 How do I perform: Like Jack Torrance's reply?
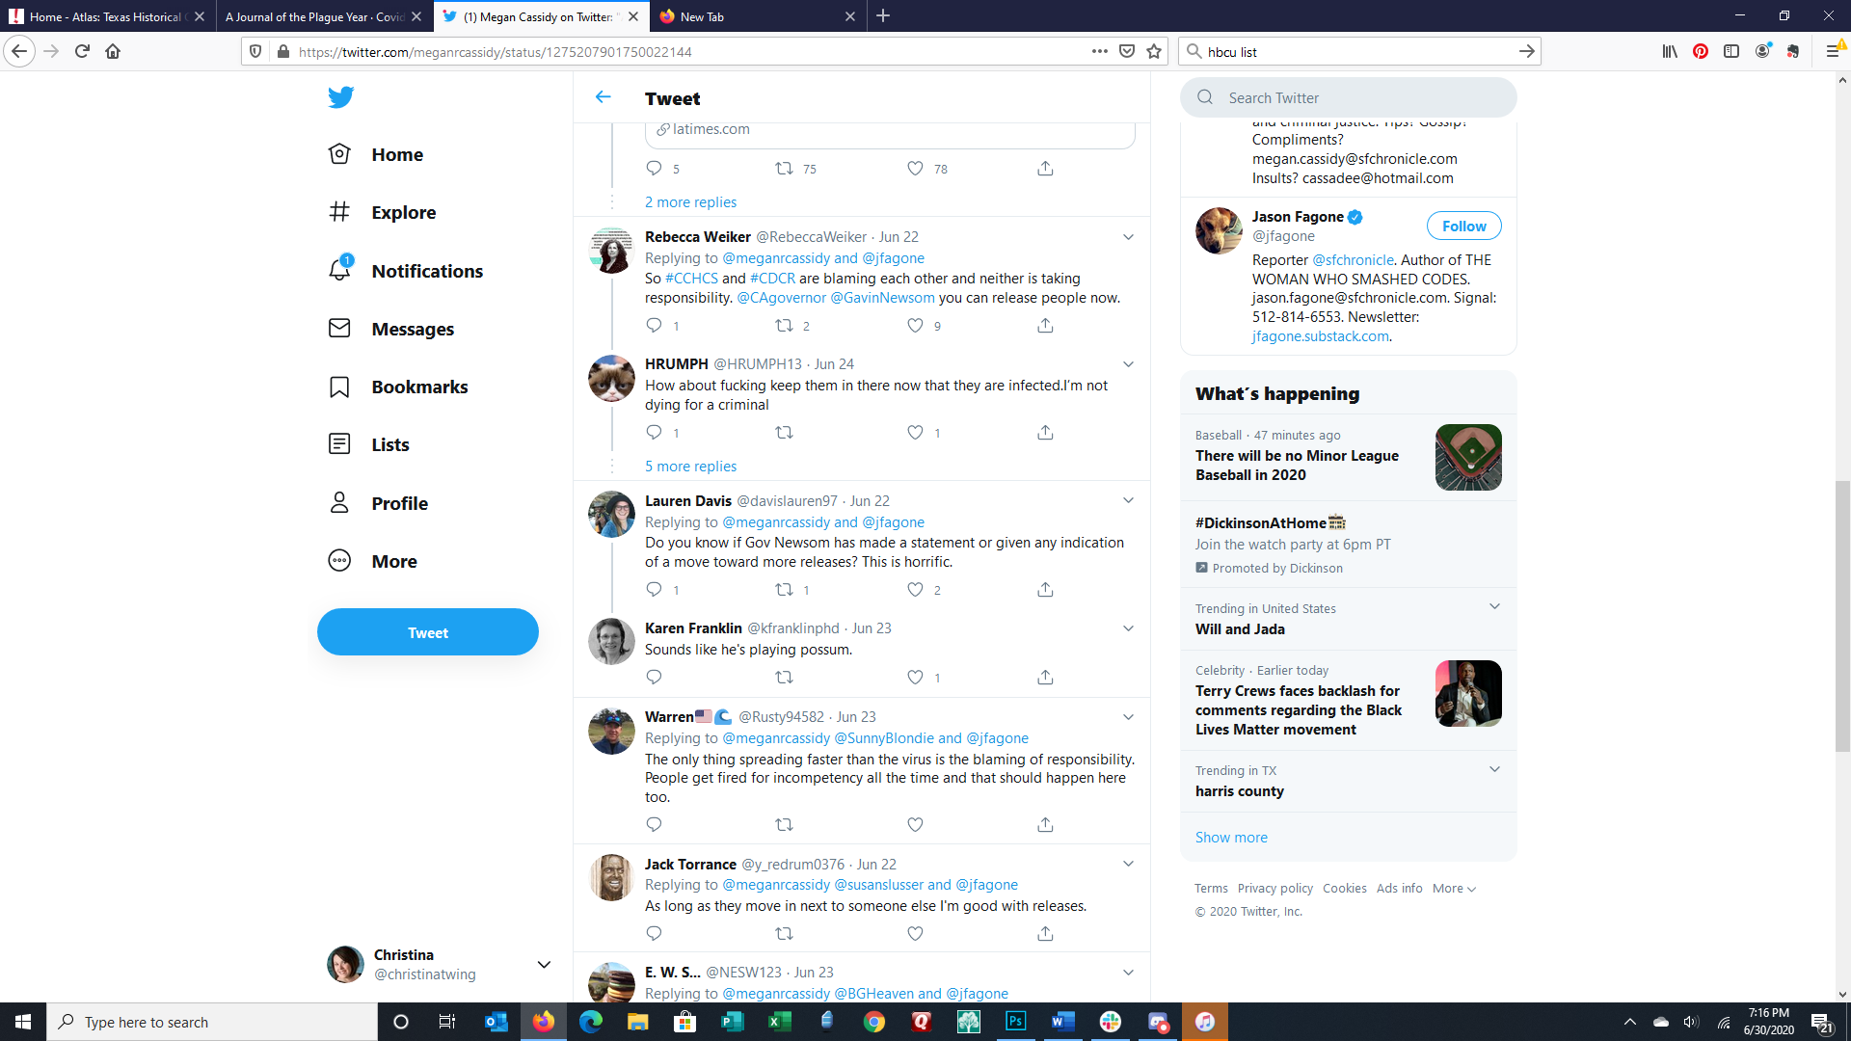pos(915,934)
